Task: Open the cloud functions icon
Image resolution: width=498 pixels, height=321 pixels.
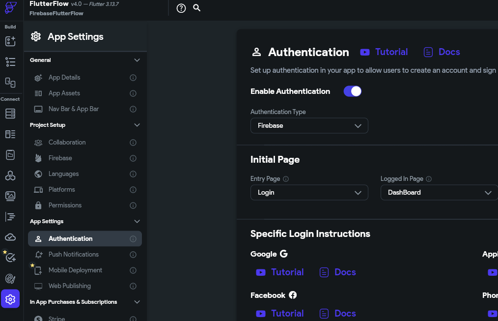Action: click(10, 237)
